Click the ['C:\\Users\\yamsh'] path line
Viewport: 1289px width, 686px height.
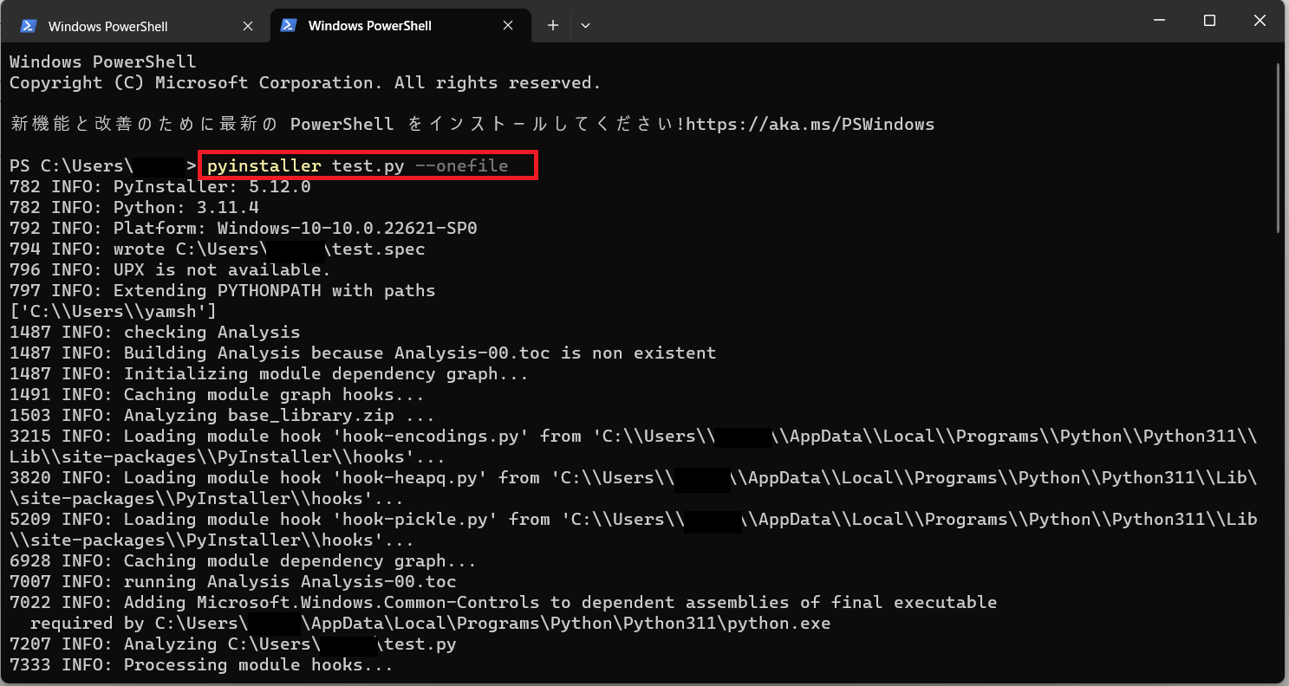pos(114,312)
